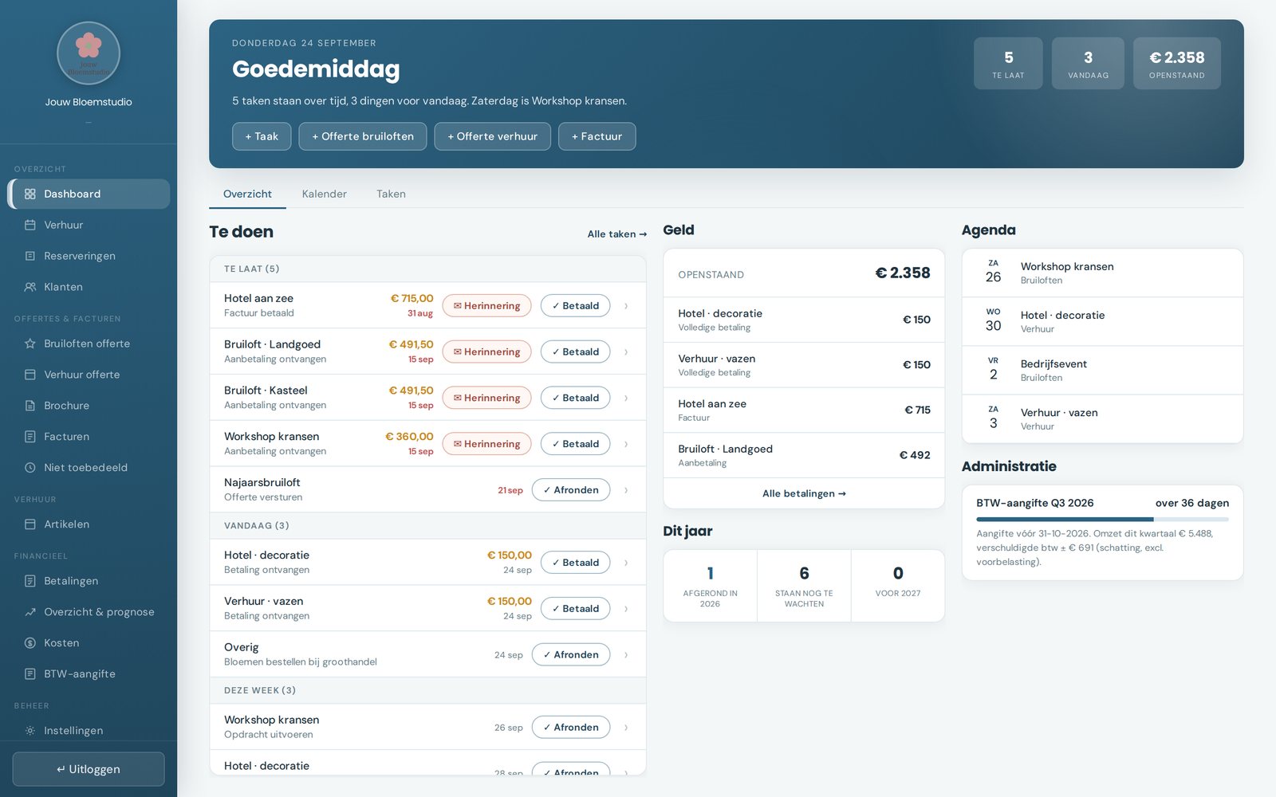Click the Bruiloften offerte star icon
This screenshot has width=1276, height=797.
[30, 344]
